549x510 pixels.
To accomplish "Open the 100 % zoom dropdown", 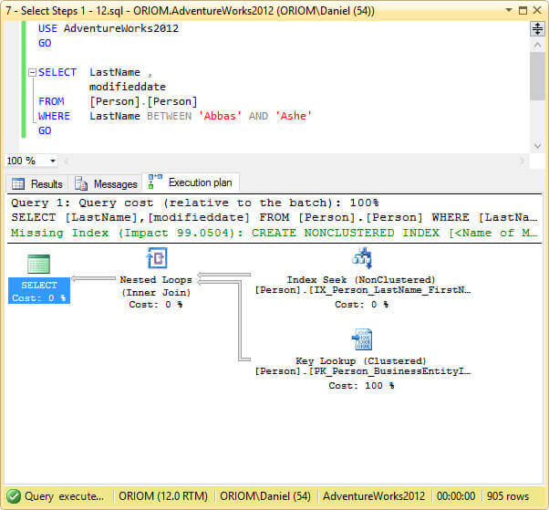I will click(x=52, y=161).
